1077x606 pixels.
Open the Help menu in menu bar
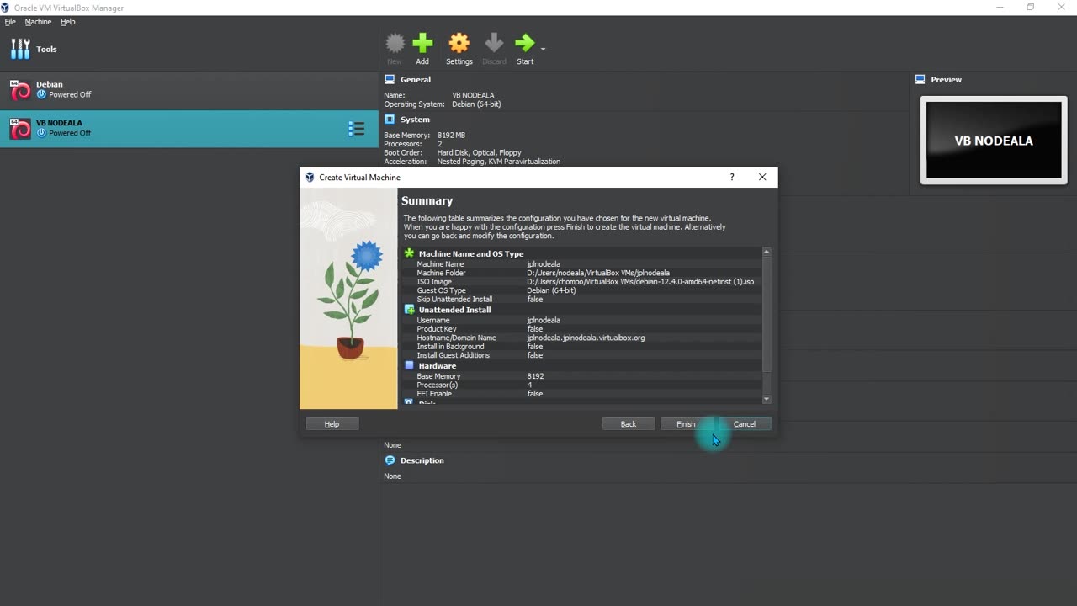(x=68, y=22)
